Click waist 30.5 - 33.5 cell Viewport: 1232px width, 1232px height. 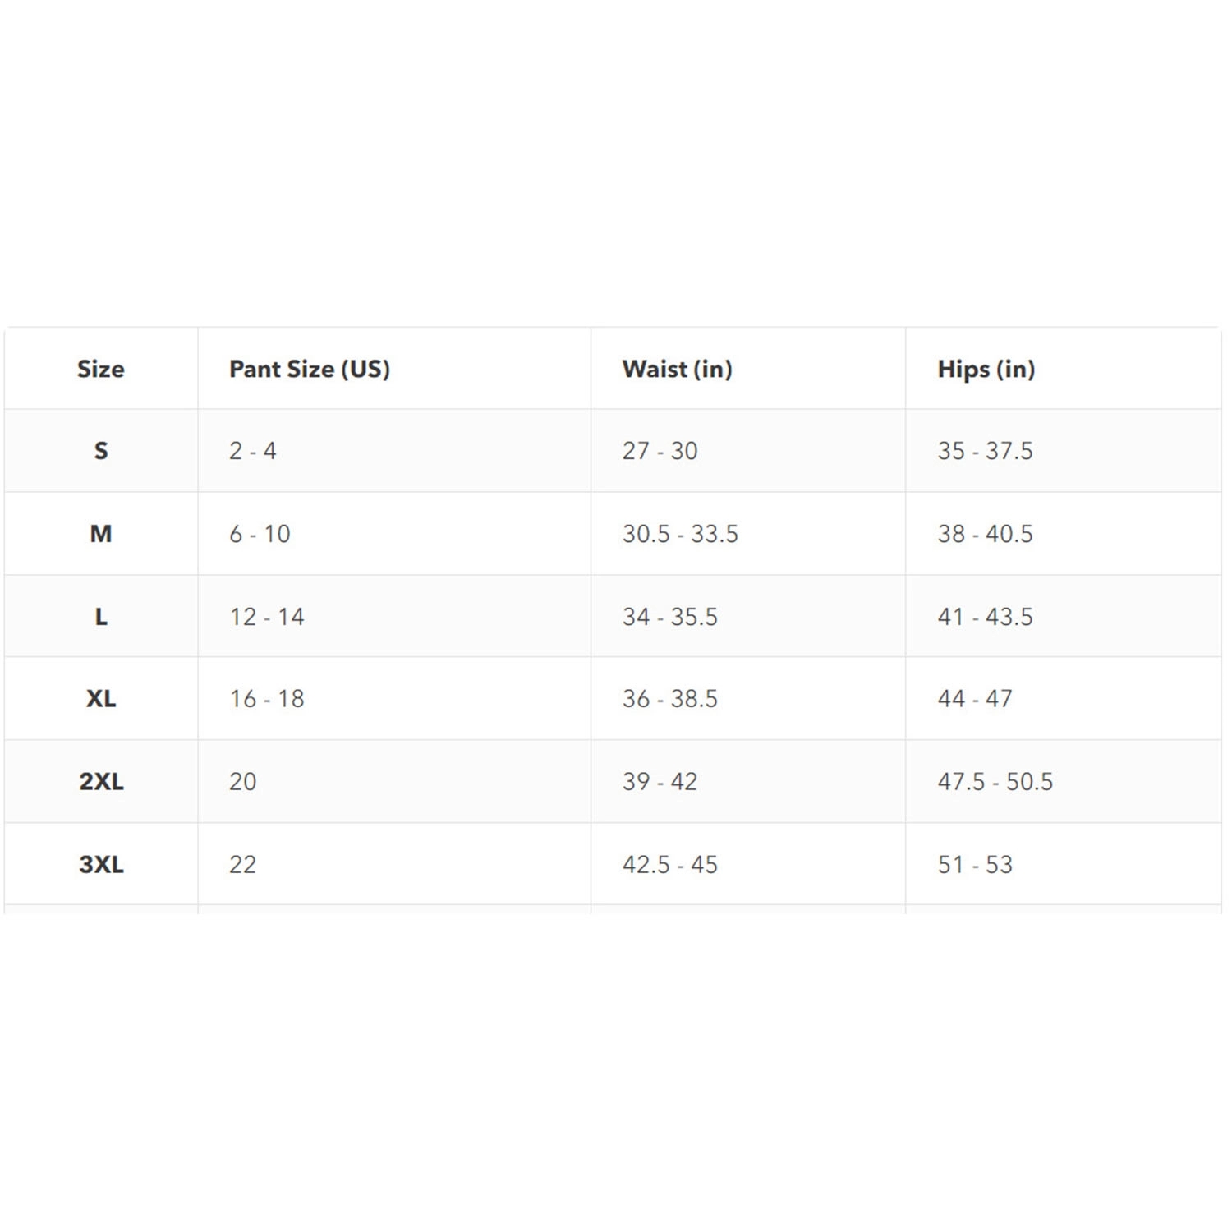pyautogui.click(x=680, y=534)
